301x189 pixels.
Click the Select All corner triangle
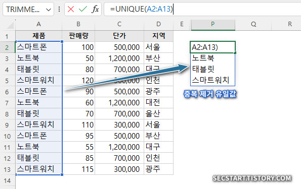10,25
